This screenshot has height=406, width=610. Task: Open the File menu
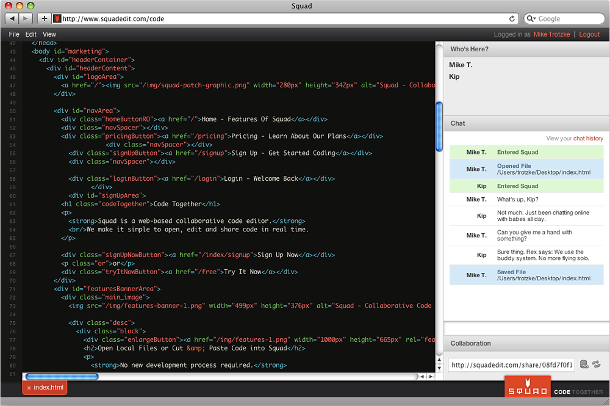14,34
